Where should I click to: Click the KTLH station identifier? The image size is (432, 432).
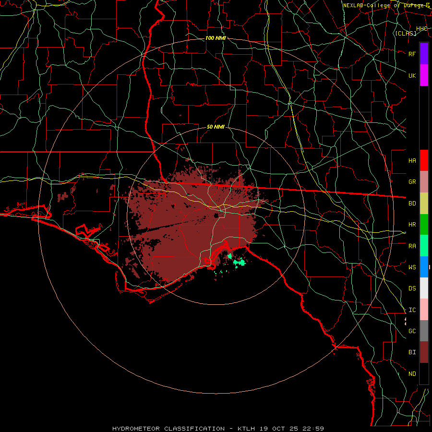246,429
